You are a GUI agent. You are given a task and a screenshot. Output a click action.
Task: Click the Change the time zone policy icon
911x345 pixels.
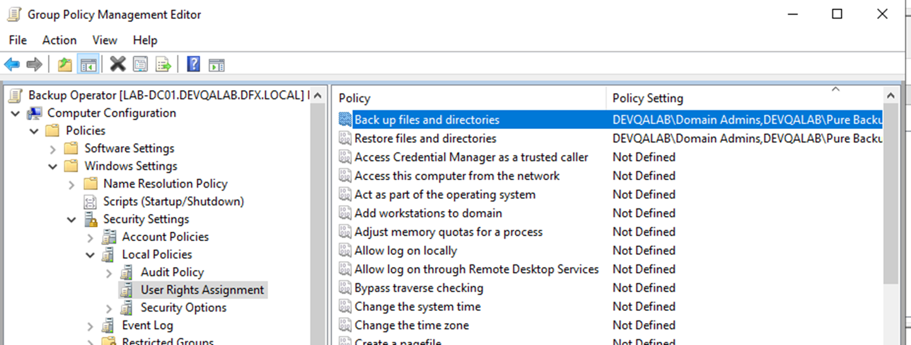[345, 325]
